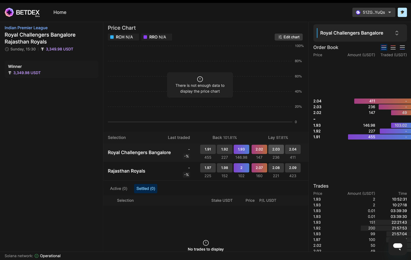Open wallet 51ZG..YuQs dropdown
The height and width of the screenshot is (260, 411).
click(x=374, y=12)
